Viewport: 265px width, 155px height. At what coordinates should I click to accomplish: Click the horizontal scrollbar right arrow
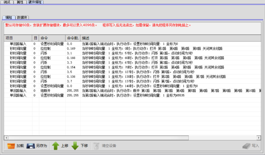tap(258, 138)
